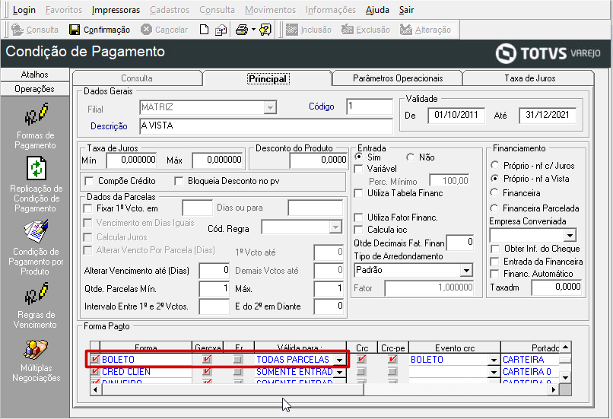Click the grid vertical scroll down arrow

tap(565, 378)
